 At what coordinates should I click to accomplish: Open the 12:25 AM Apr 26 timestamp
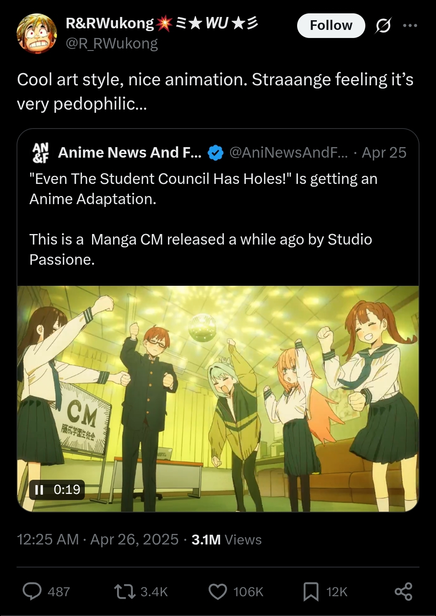click(98, 540)
